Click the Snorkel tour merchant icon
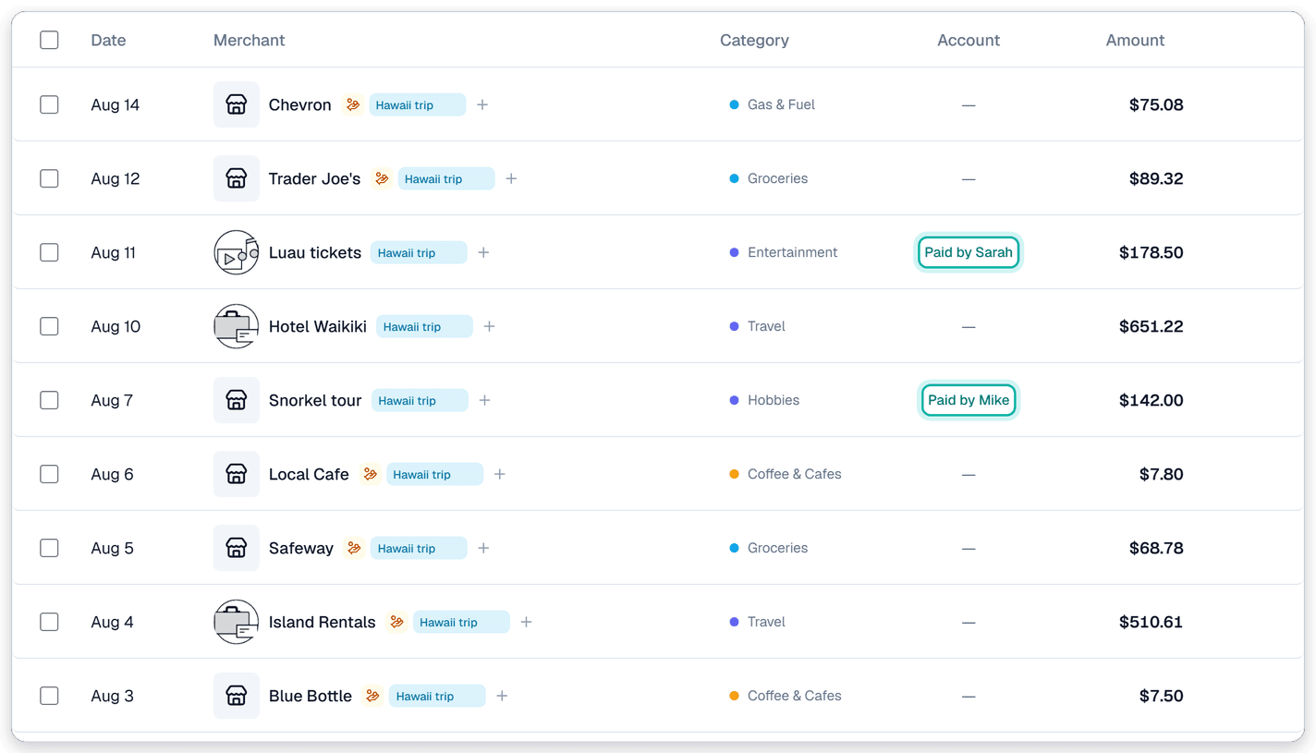 [236, 400]
